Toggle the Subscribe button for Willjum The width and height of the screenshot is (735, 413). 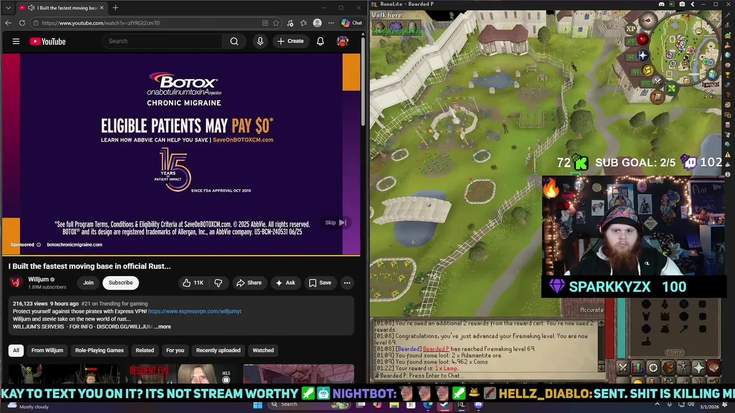pyautogui.click(x=121, y=283)
